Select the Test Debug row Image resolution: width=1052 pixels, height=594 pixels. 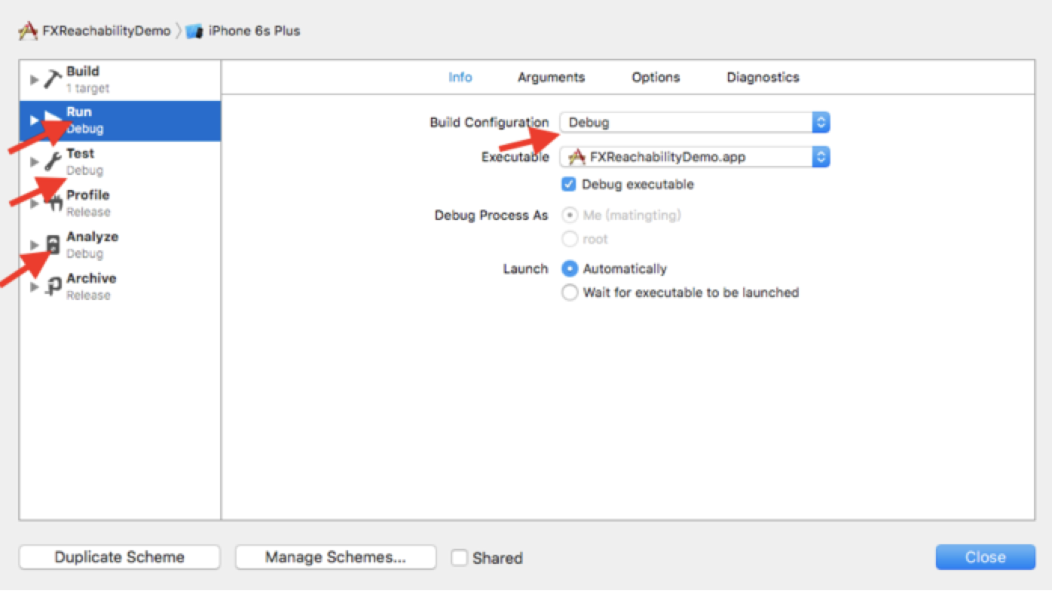pyautogui.click(x=120, y=162)
